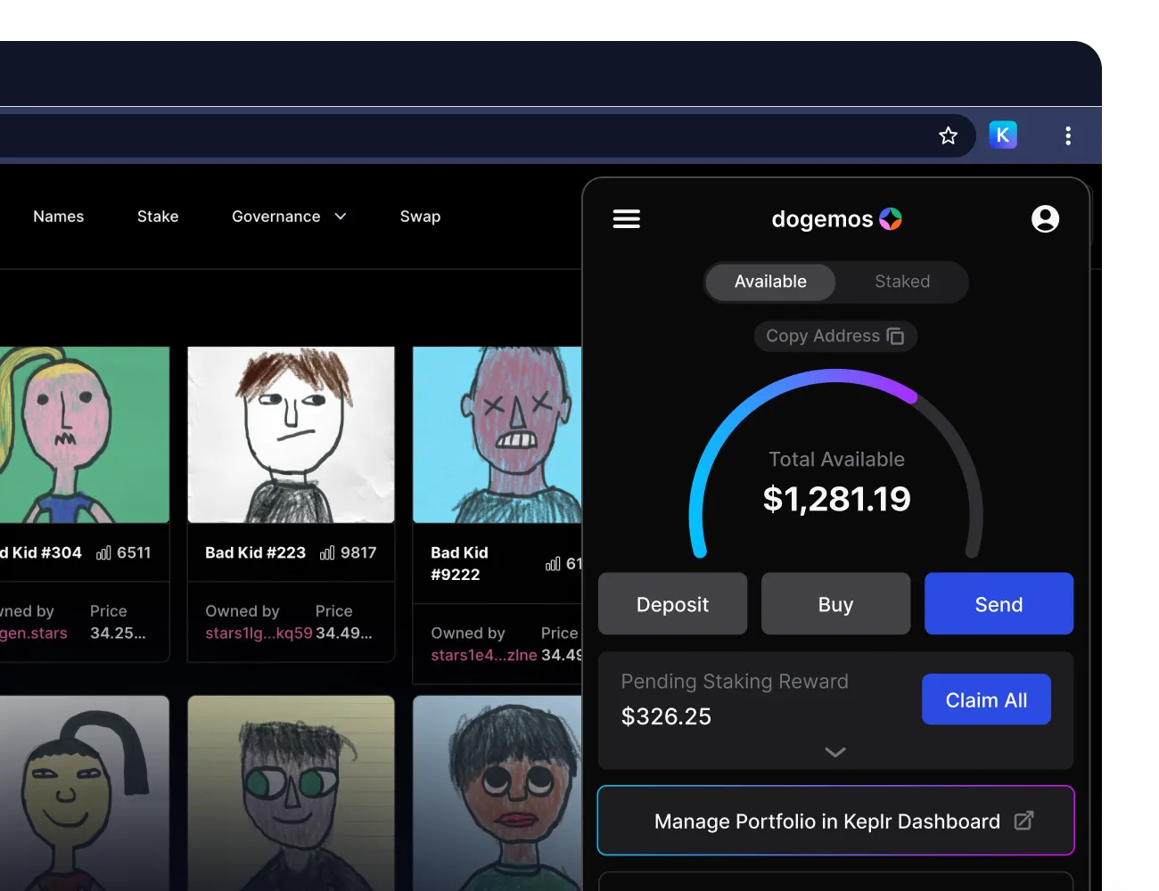Claim all pending staking rewards
Image resolution: width=1159 pixels, height=891 pixels.
coord(986,699)
